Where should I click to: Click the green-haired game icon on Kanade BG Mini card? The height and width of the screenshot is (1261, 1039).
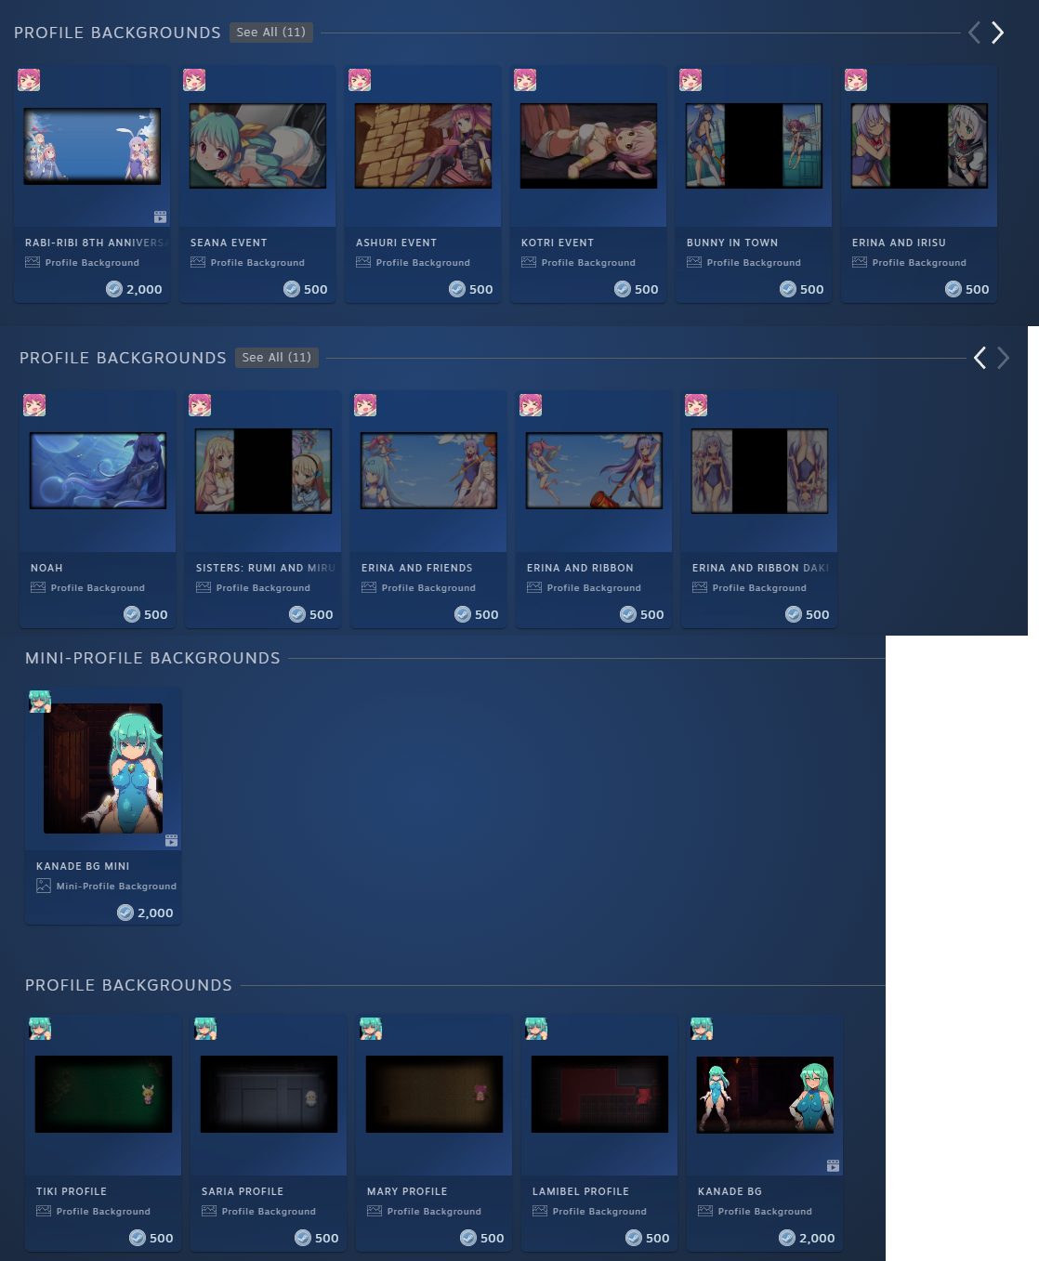point(40,702)
